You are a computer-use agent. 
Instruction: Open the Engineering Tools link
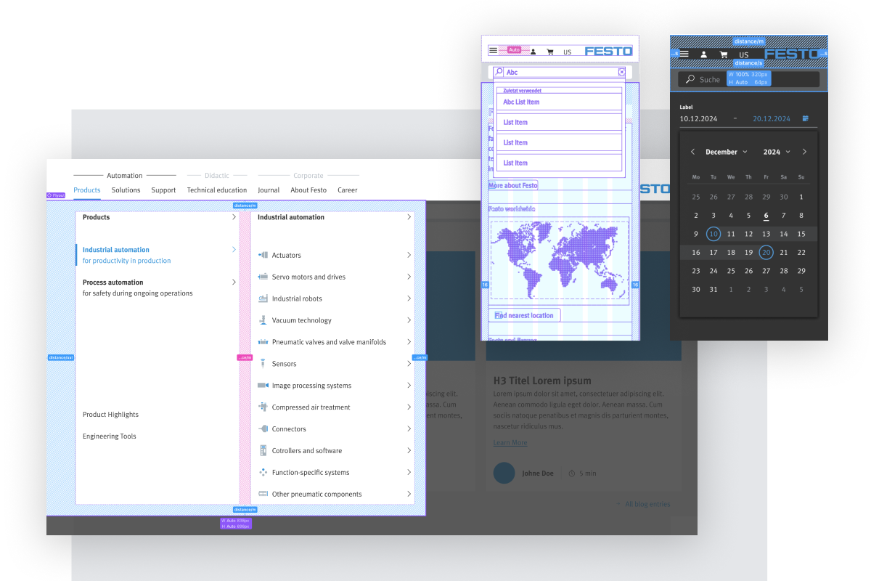[x=109, y=436]
